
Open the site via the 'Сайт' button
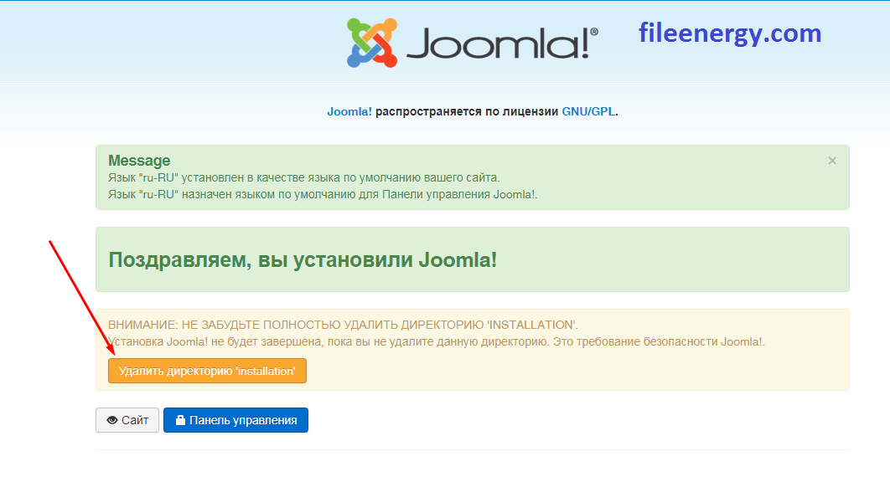point(127,420)
